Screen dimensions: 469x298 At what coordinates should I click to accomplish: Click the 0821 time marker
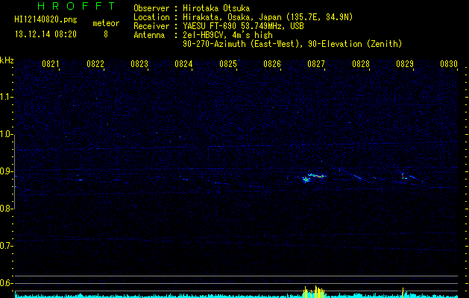click(50, 64)
